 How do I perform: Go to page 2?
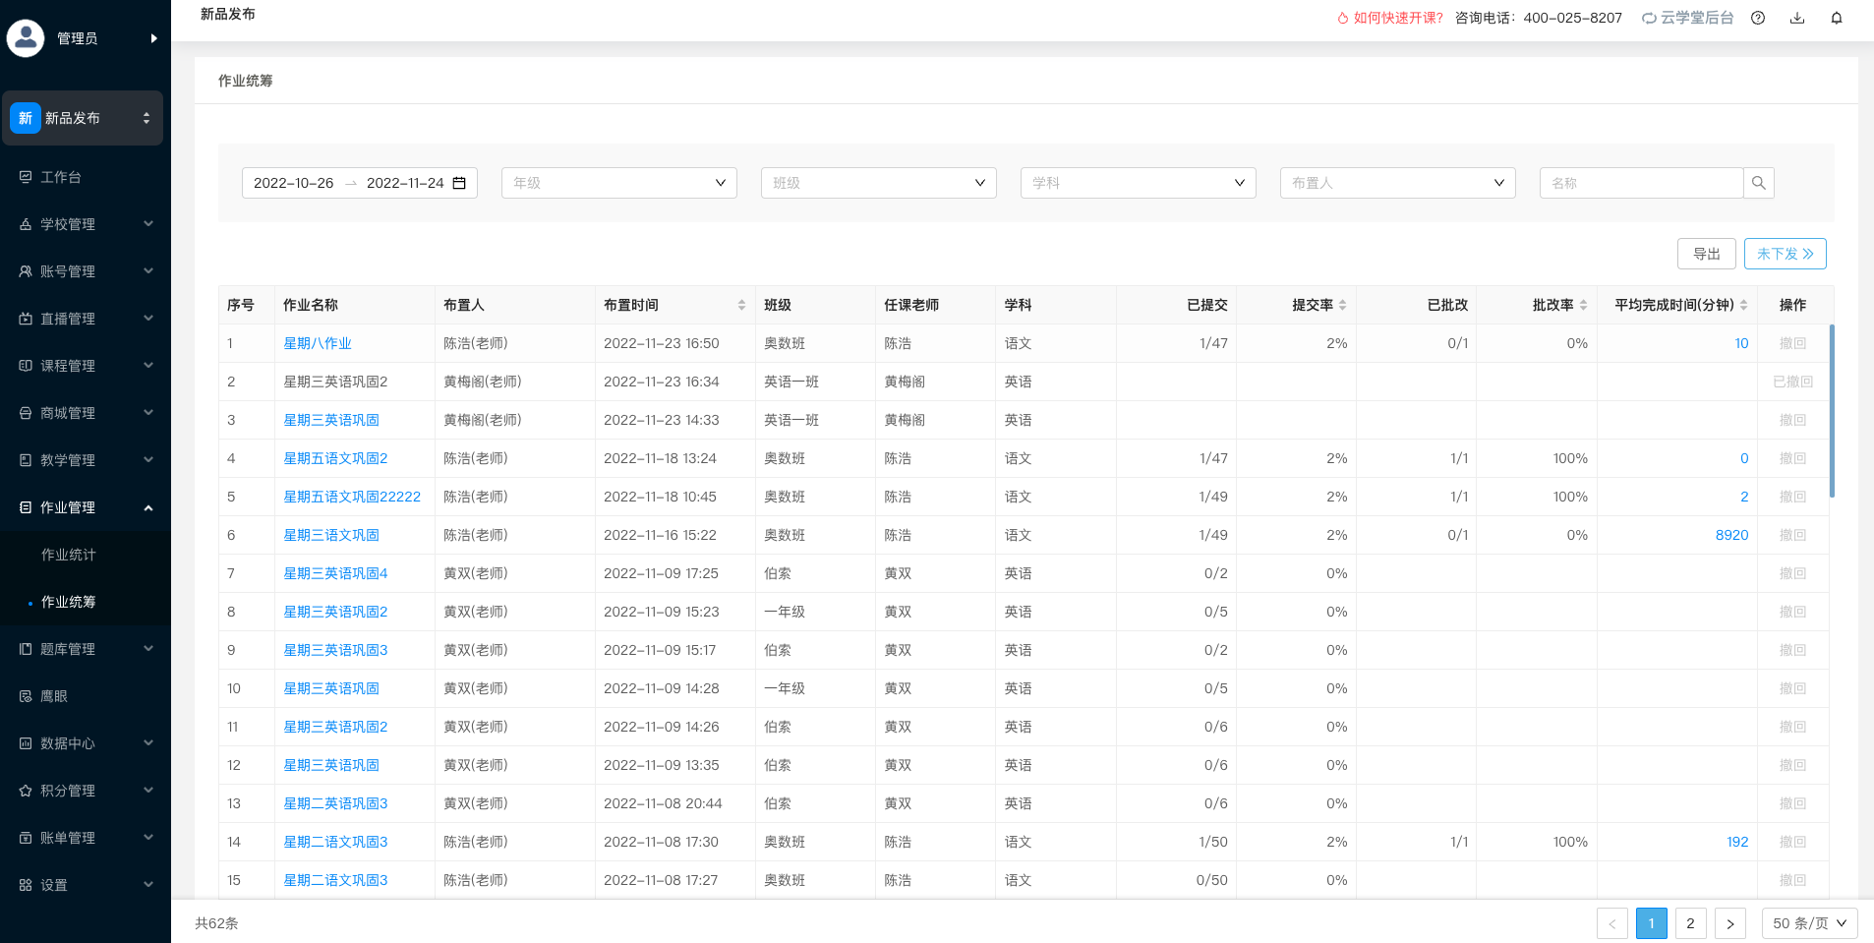tap(1690, 923)
